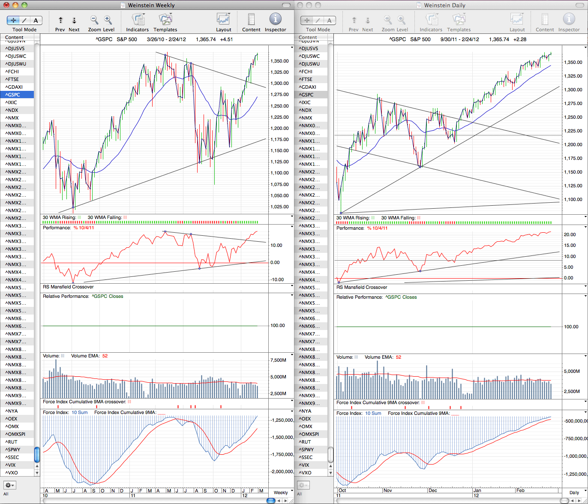588x504 pixels.
Task: Click Next arrow in Weinstein Daily toolbar
Action: coord(367,20)
